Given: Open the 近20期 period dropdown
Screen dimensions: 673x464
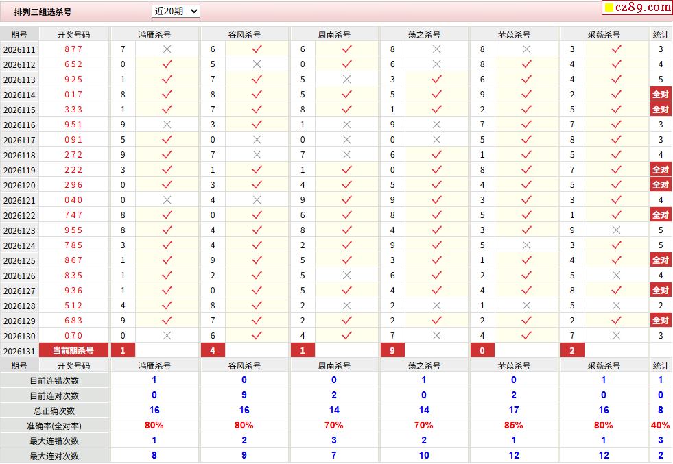Looking at the screenshot, I should (x=176, y=11).
